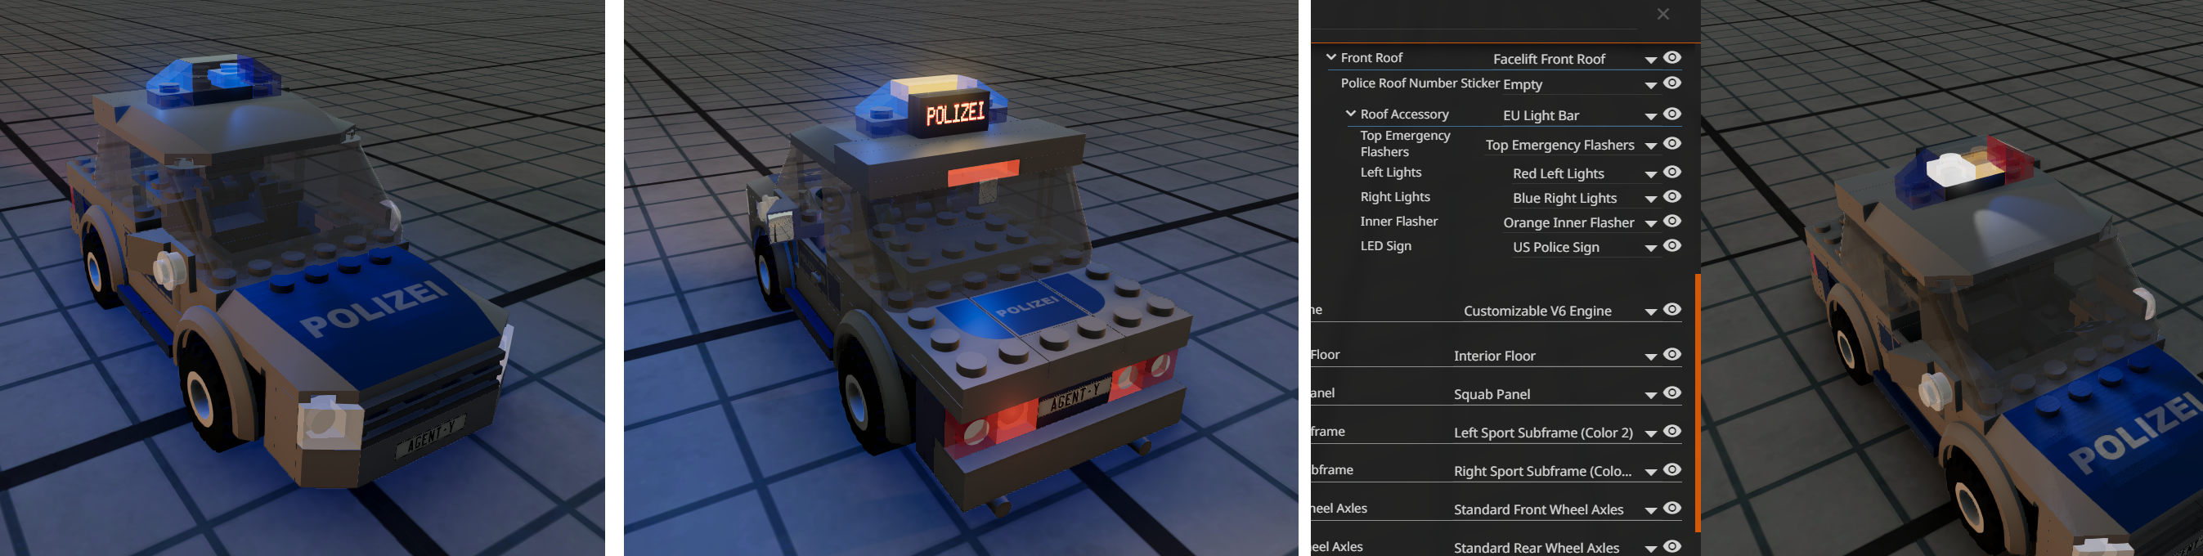Toggle visibility of Right Sport Subframe
The height and width of the screenshot is (556, 2203).
click(x=1673, y=469)
